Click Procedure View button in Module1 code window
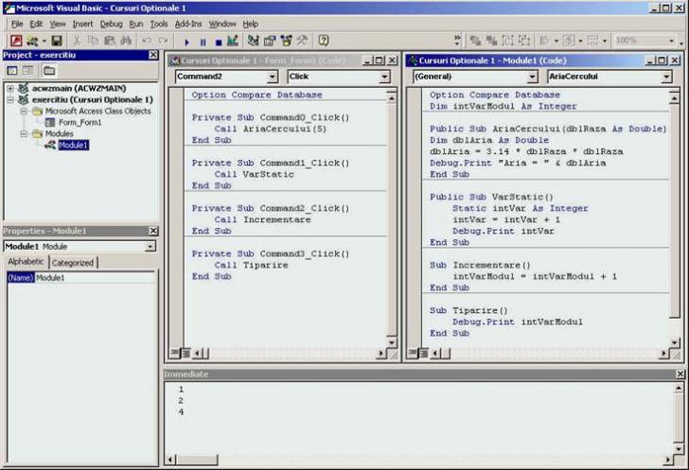Image resolution: width=689 pixels, height=470 pixels. [413, 353]
